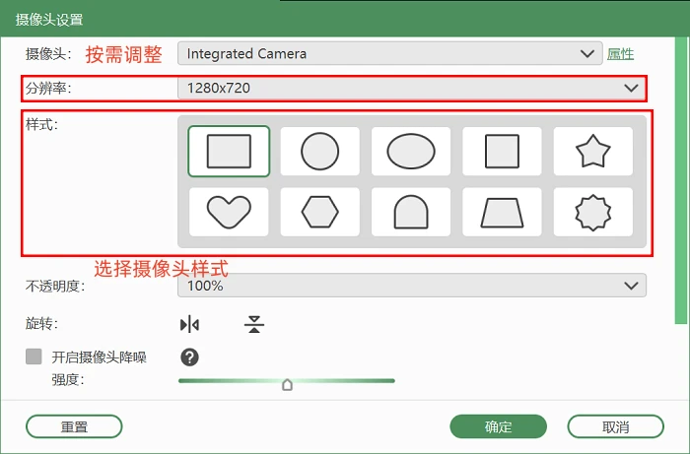Open the Integrated Camera dropdown
The image size is (690, 454).
(x=390, y=53)
